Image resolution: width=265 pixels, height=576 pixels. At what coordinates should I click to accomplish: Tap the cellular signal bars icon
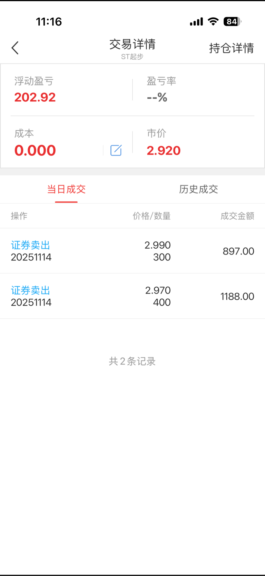[x=196, y=22]
